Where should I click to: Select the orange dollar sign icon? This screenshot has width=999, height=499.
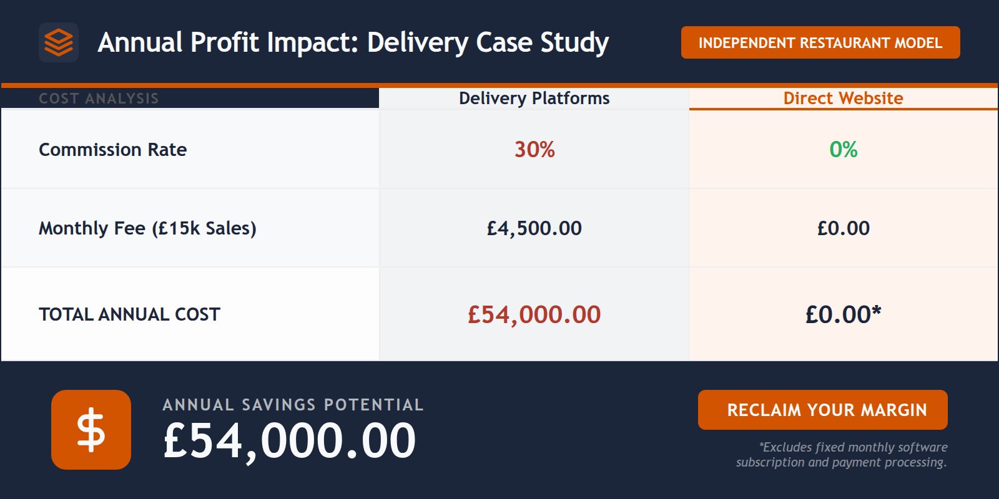tap(91, 429)
